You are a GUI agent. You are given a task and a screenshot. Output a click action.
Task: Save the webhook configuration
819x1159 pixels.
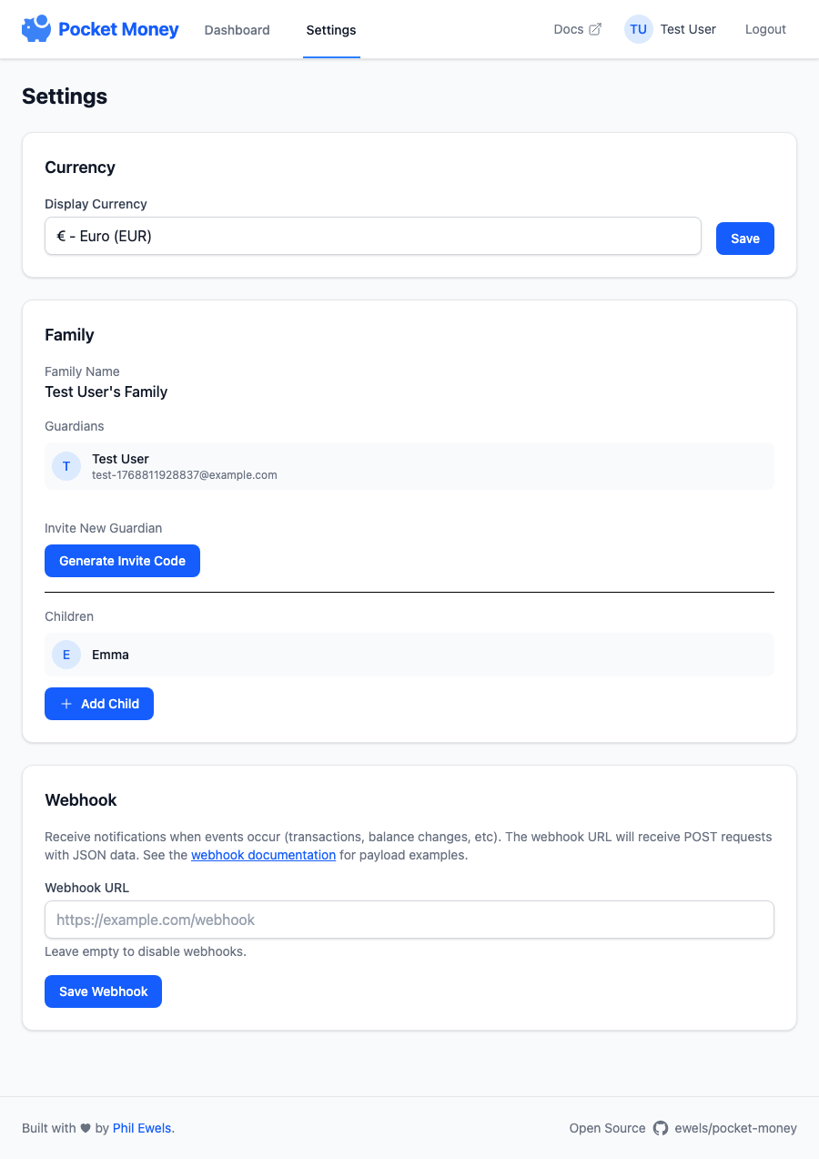(x=103, y=991)
